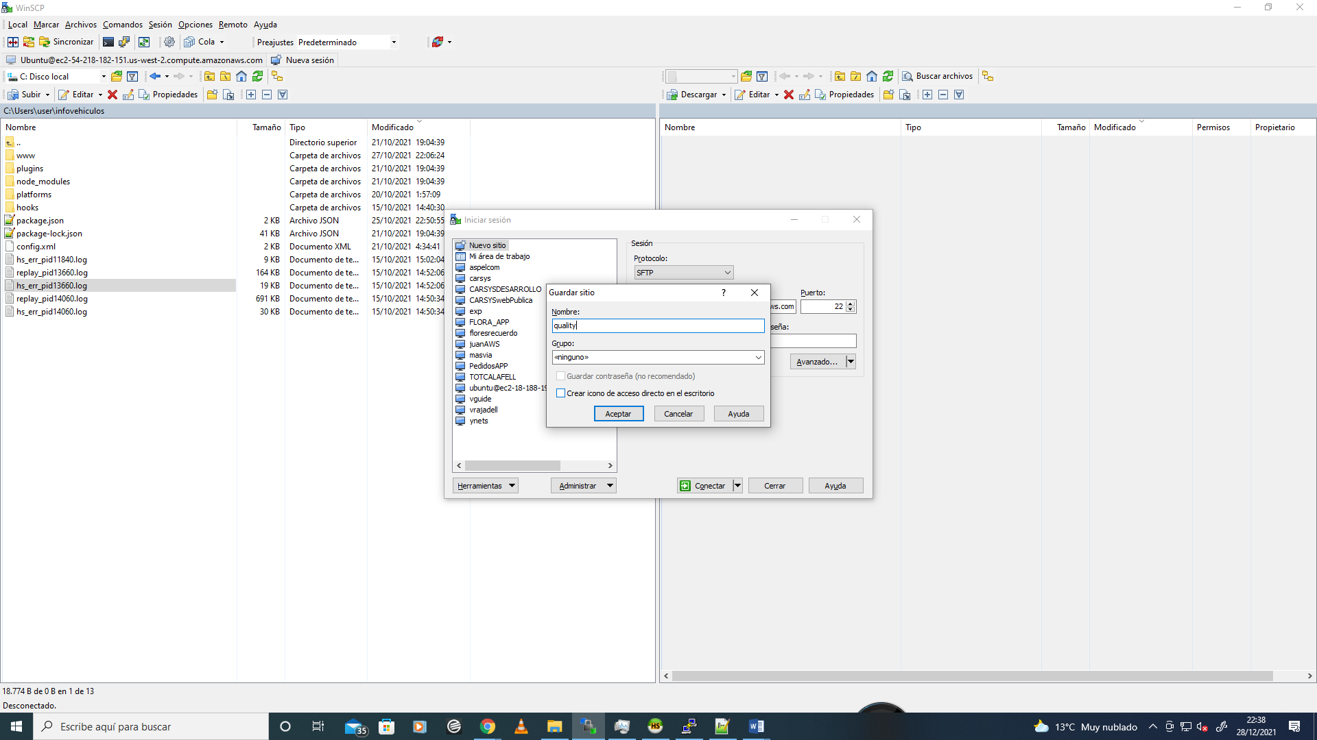Enable Crear icono de acceso directo checkbox

[561, 393]
